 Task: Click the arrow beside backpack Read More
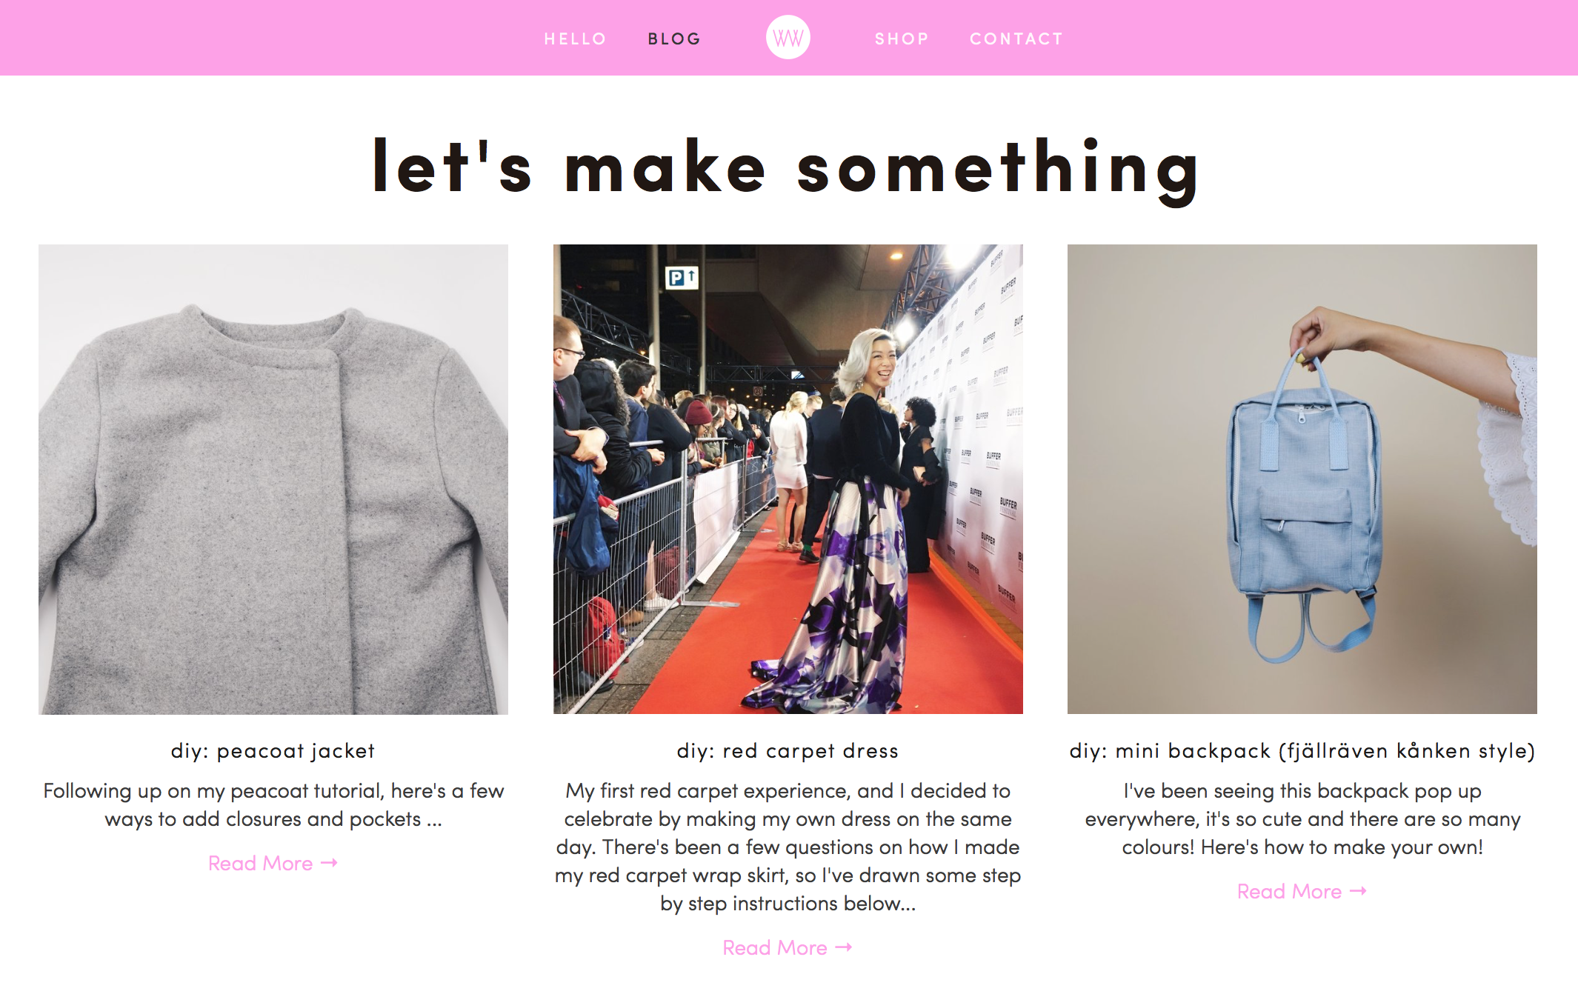1358,891
